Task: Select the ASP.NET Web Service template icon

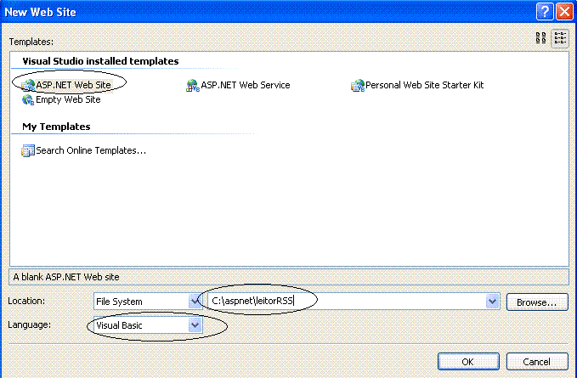Action: [x=193, y=85]
